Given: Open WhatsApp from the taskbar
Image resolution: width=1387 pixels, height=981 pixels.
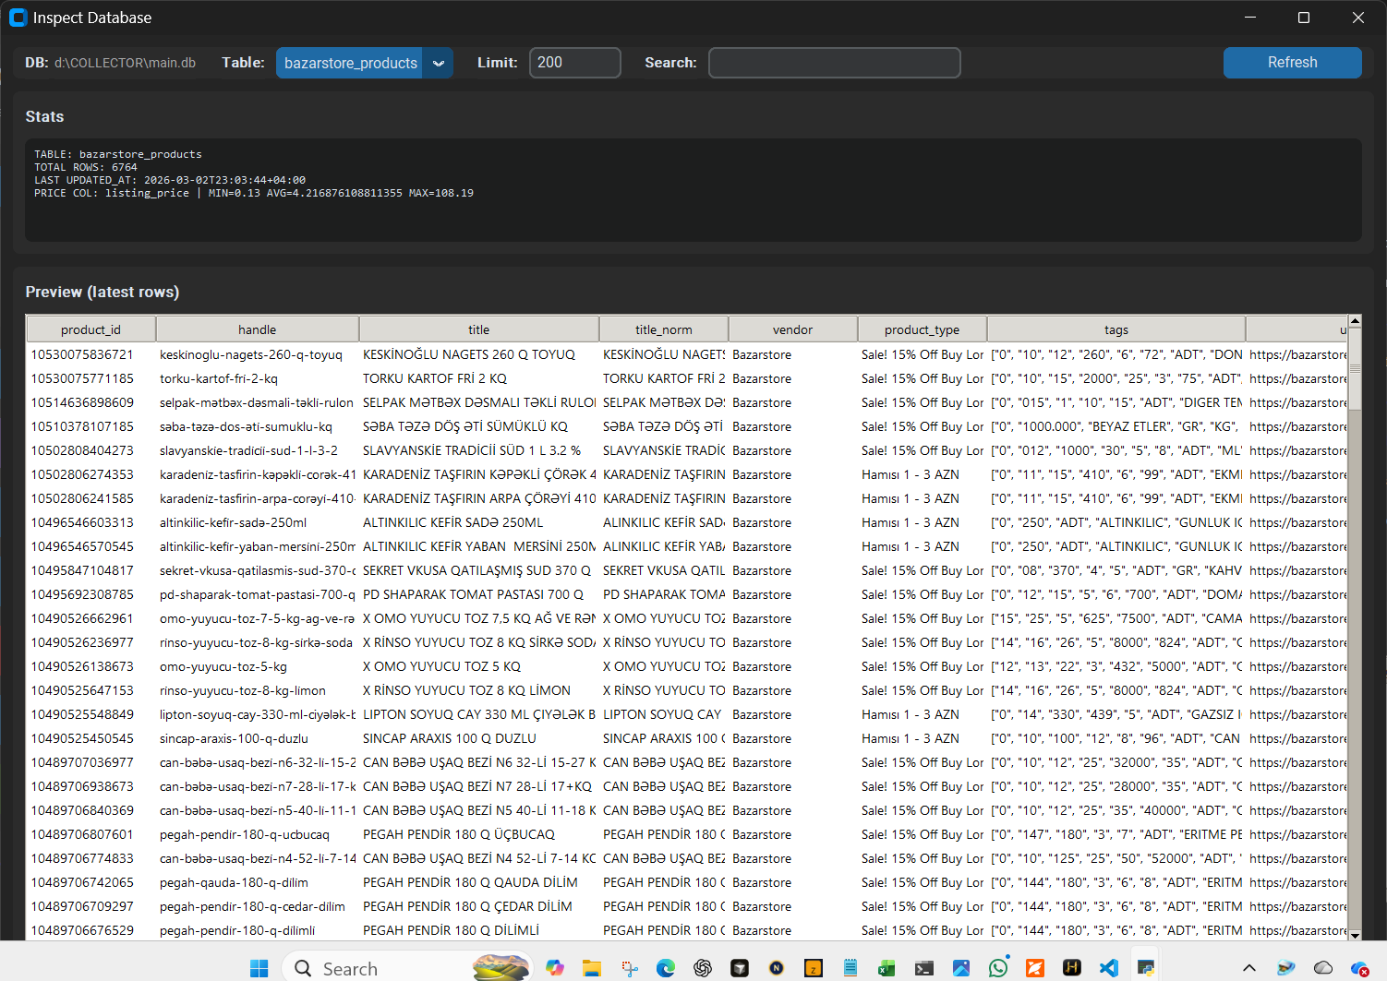Looking at the screenshot, I should coord(998,968).
